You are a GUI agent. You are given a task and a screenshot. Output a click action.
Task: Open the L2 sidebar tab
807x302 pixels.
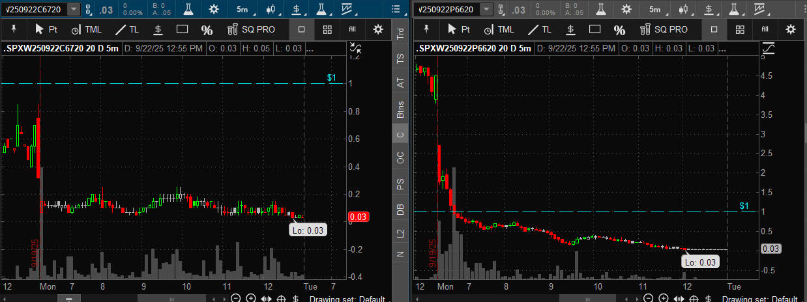click(400, 232)
